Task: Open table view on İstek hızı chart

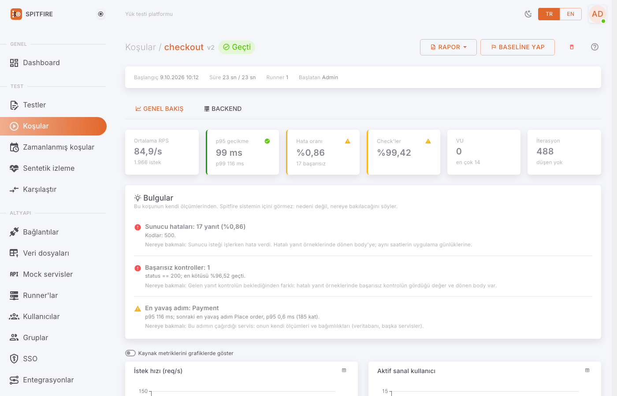Action: 344,370
